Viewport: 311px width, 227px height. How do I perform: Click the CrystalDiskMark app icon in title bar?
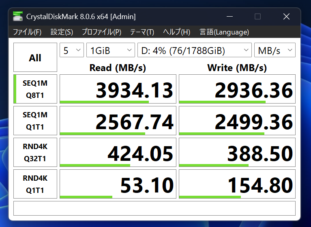pos(18,16)
